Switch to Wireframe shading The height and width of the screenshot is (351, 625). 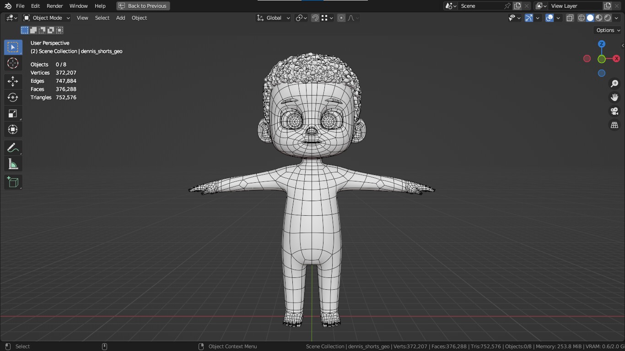click(x=582, y=18)
